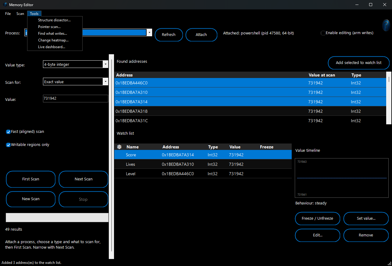
Task: Open Live dashboard menu entry
Action: tap(55, 47)
